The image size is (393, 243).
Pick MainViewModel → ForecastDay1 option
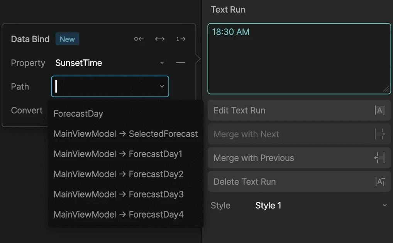pos(118,154)
